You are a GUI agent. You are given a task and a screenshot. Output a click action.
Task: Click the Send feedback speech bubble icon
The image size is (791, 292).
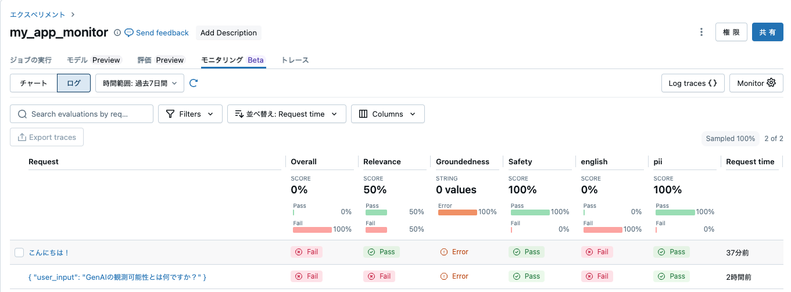tap(129, 33)
